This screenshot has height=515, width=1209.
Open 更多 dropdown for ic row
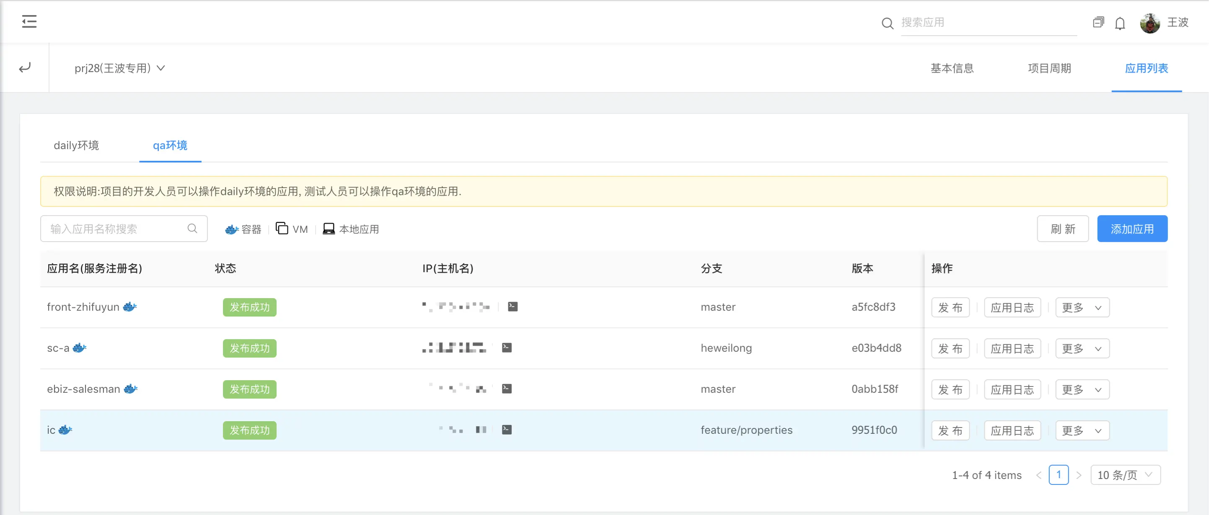click(x=1082, y=430)
